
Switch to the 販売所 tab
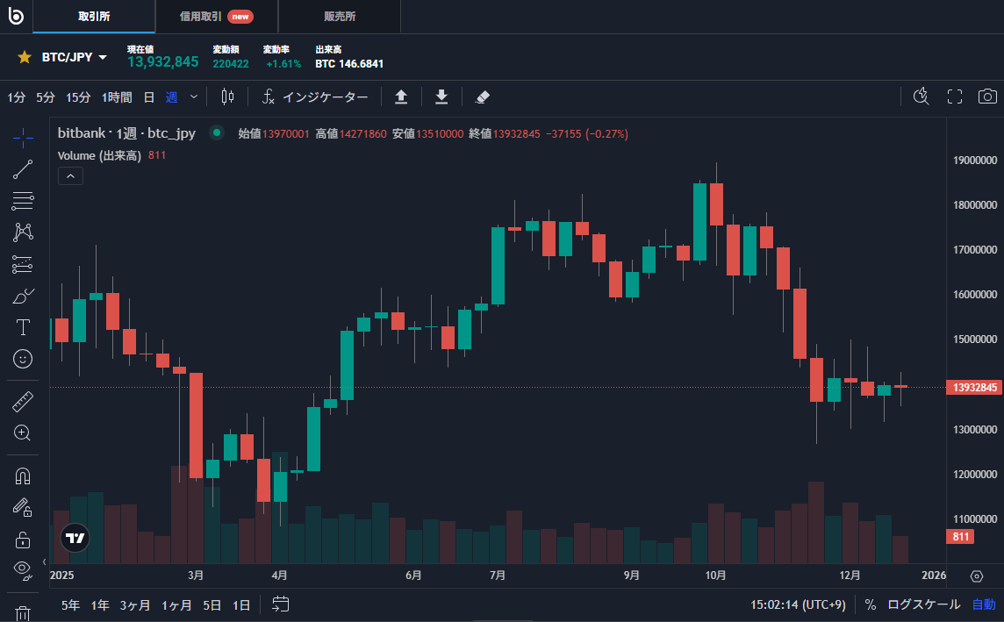(339, 17)
